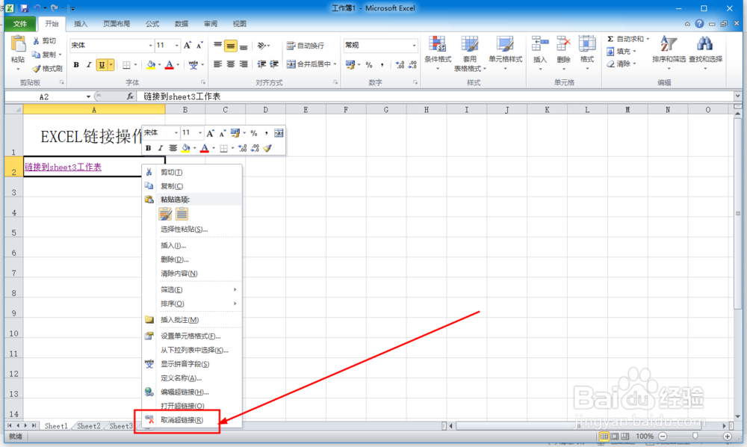Switch to Page Layout (页面布局) tab
Screen dimensions: 747x447
117,24
